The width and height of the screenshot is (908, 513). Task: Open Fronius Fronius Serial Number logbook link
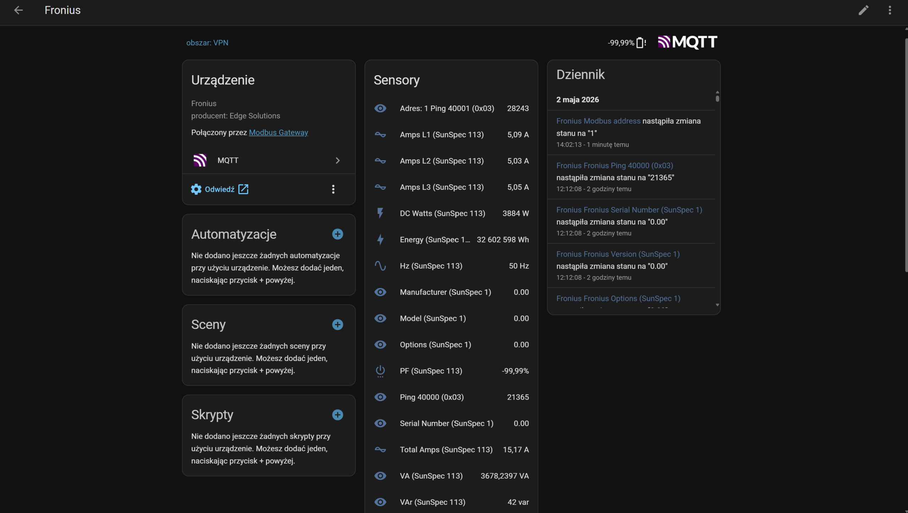(629, 210)
